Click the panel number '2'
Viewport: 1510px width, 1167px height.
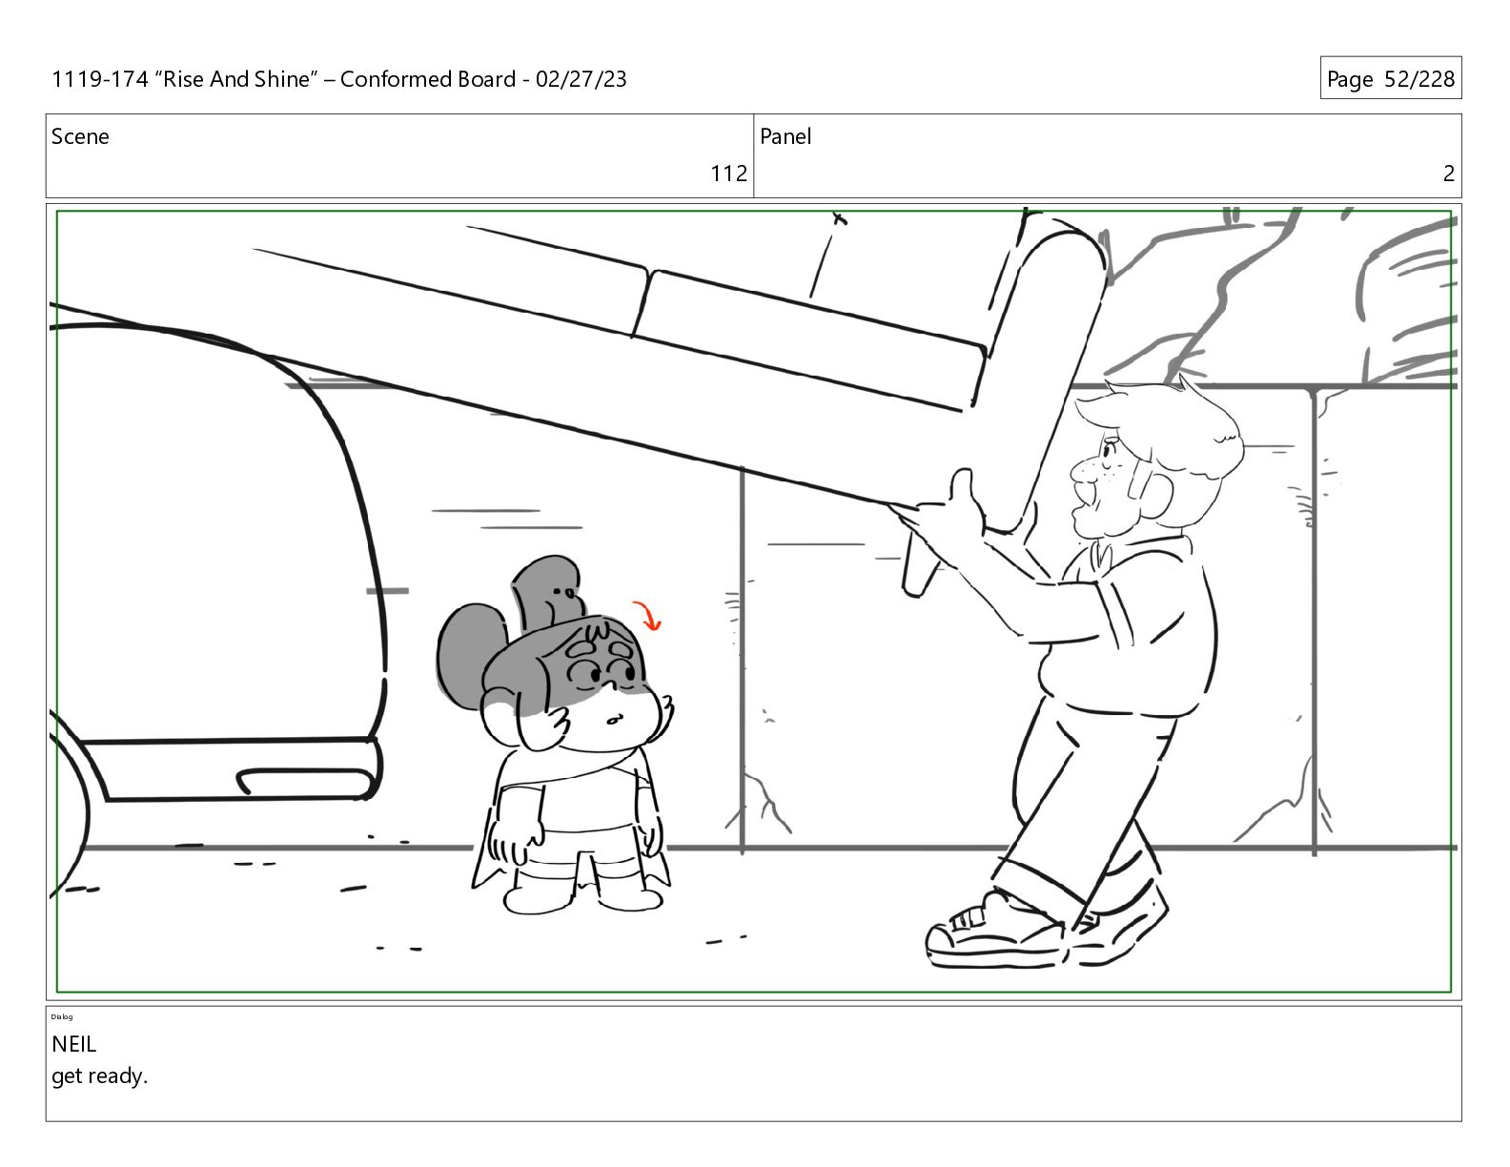coord(1449,174)
